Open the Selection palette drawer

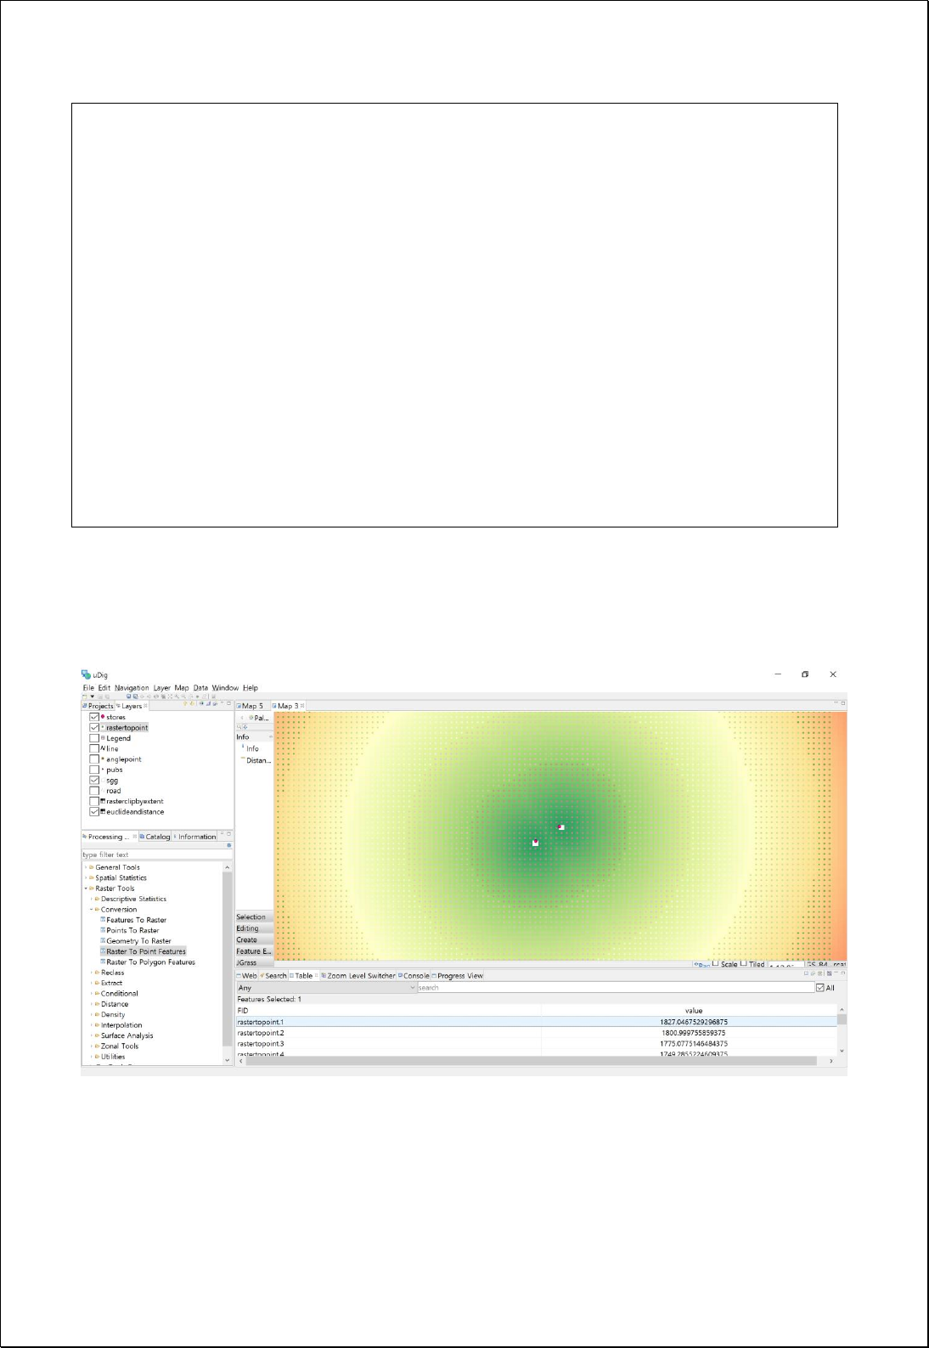pos(254,917)
